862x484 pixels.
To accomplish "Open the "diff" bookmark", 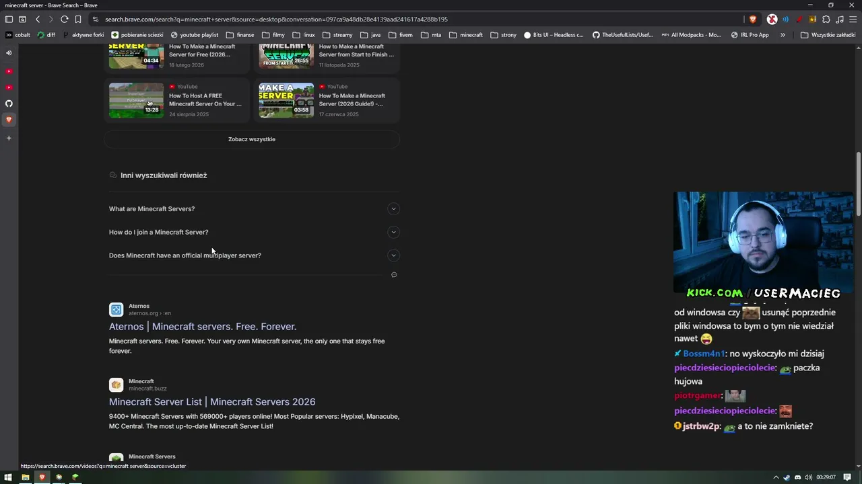I will (46, 35).
